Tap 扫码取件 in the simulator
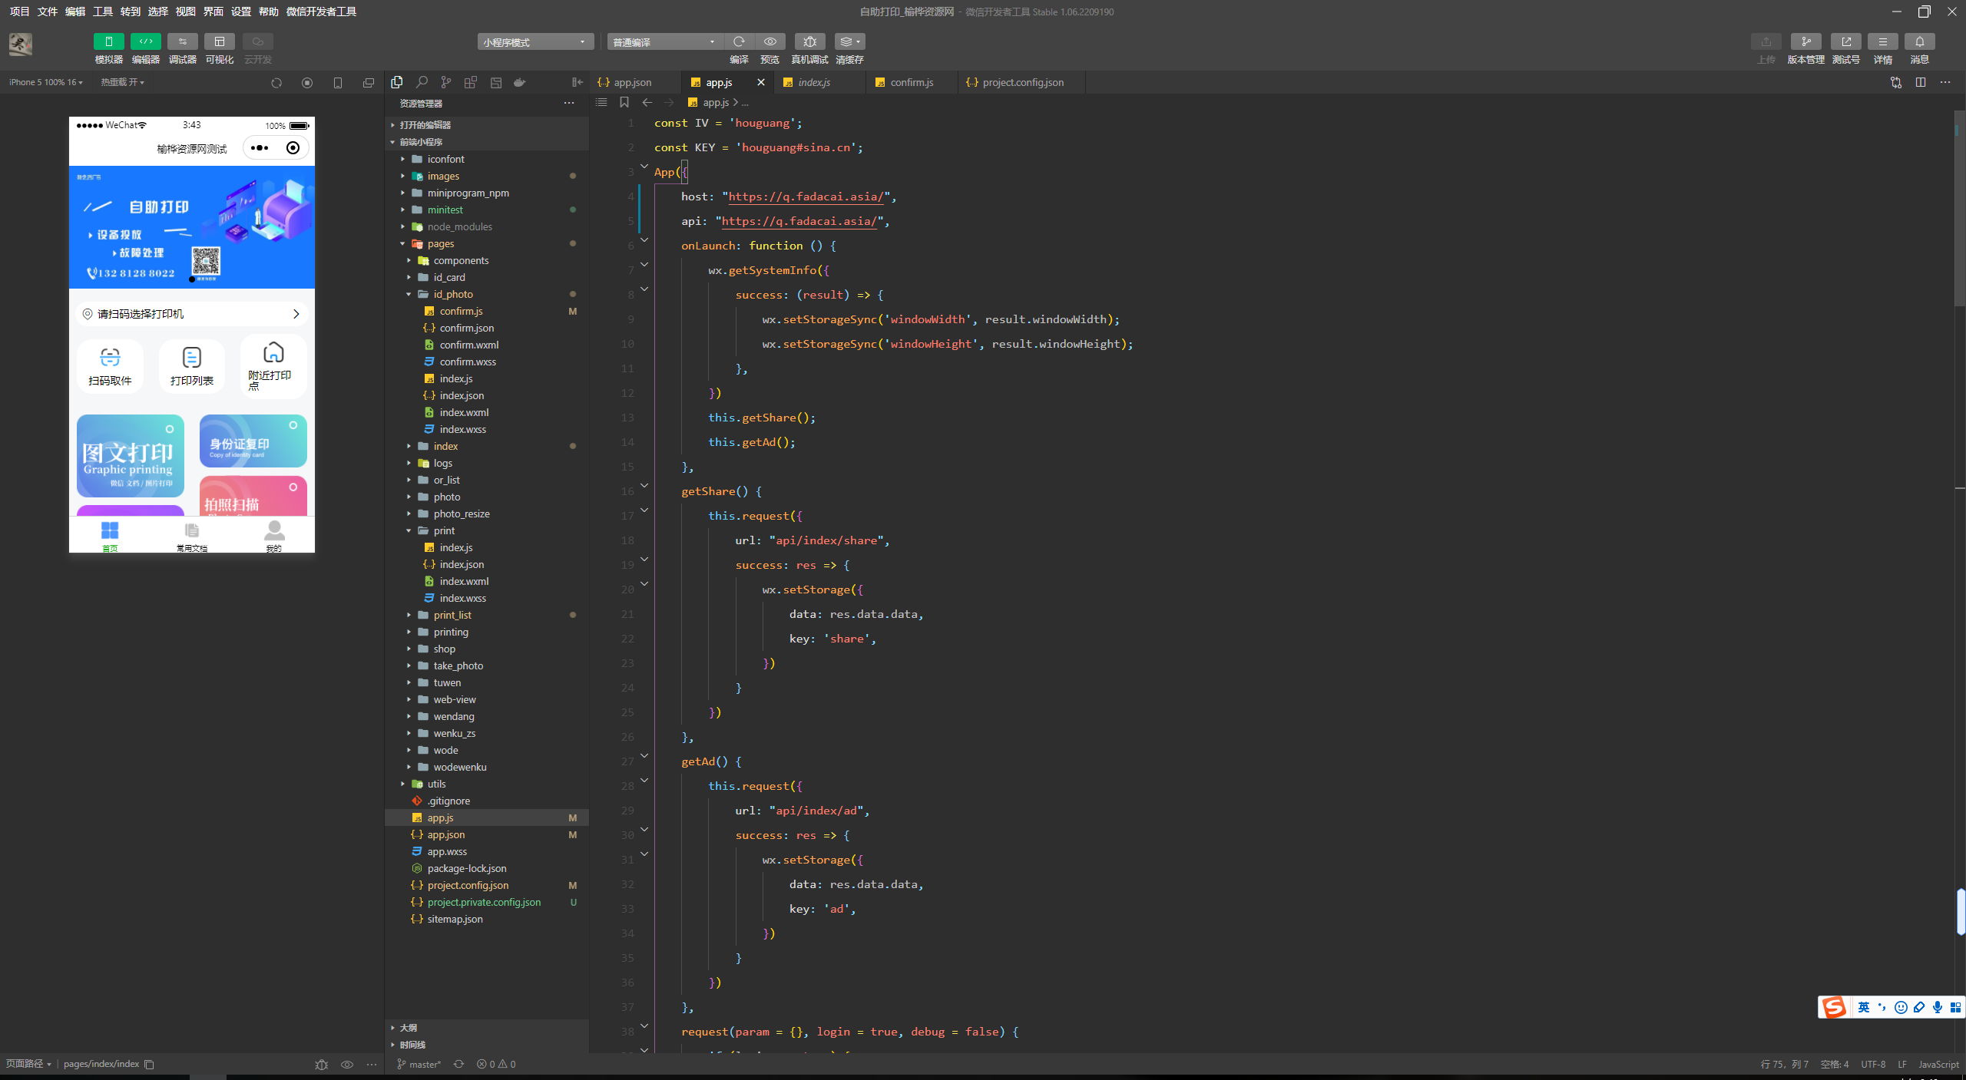 pyautogui.click(x=110, y=366)
